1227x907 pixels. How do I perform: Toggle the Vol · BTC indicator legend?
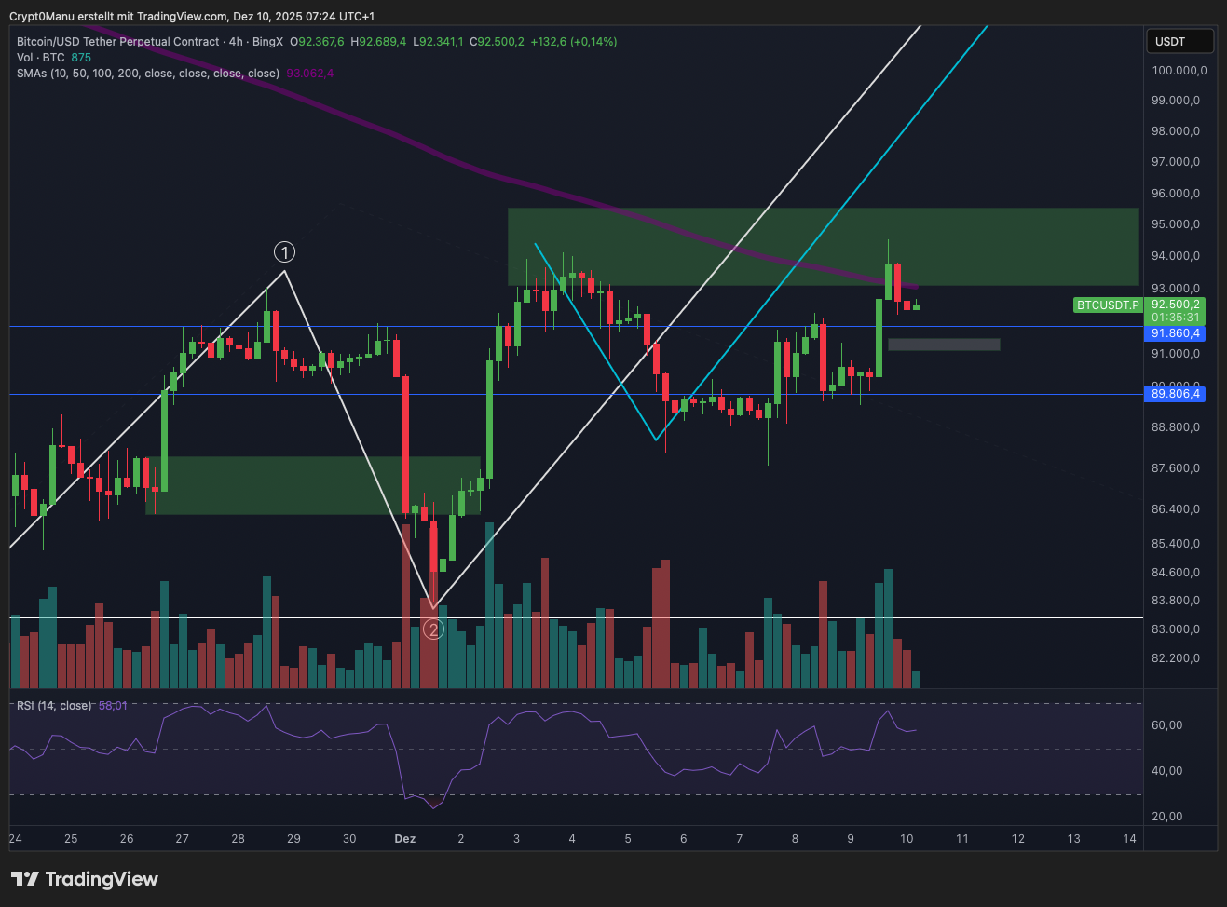click(x=41, y=58)
